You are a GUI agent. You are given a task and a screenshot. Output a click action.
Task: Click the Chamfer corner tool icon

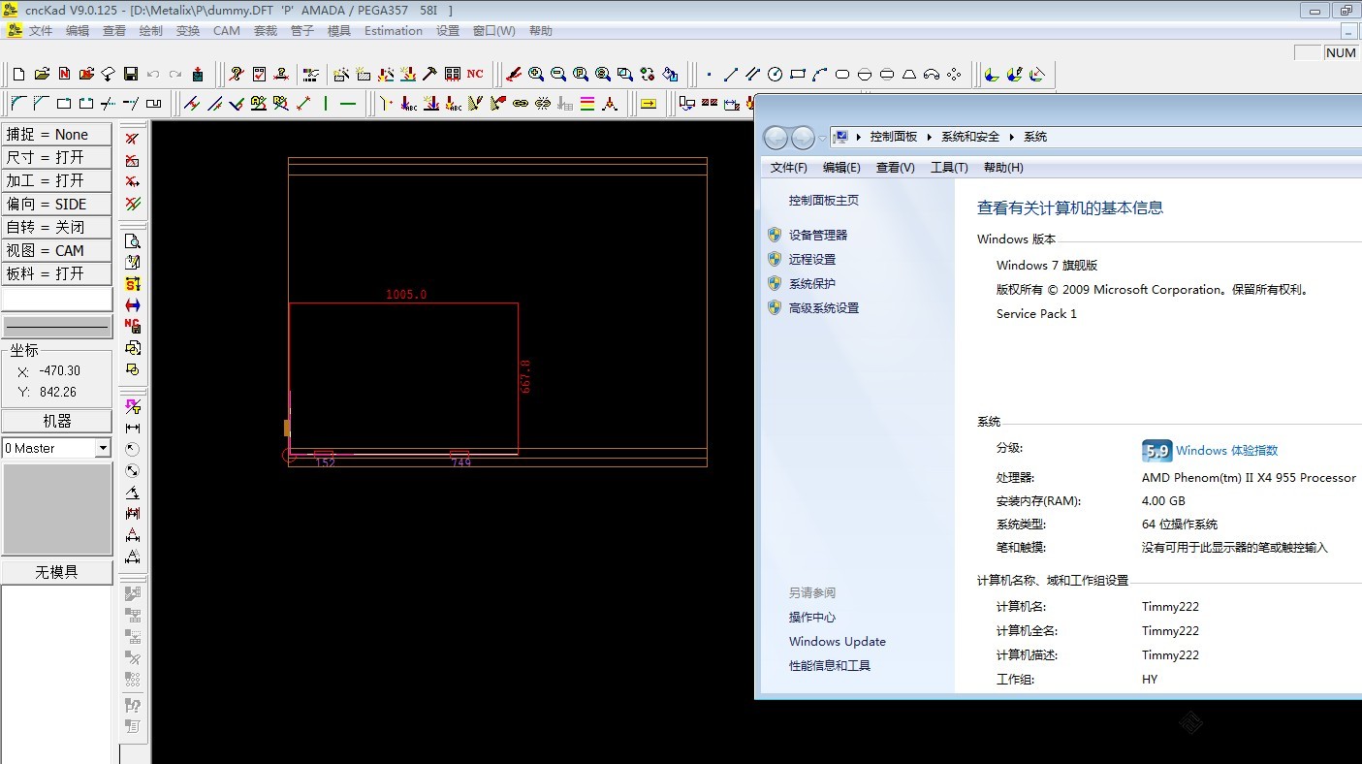pos(42,103)
